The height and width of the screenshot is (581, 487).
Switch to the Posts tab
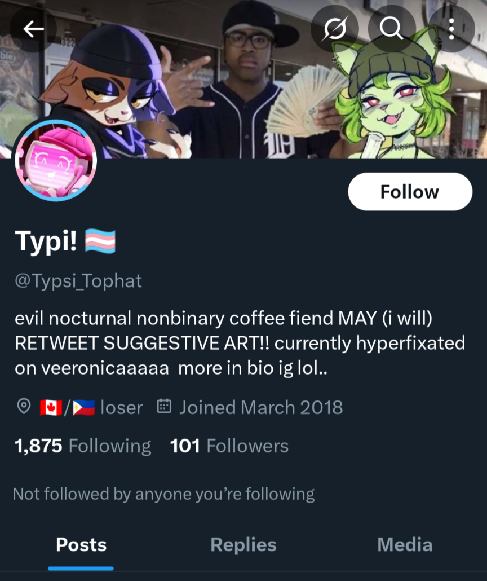click(81, 545)
